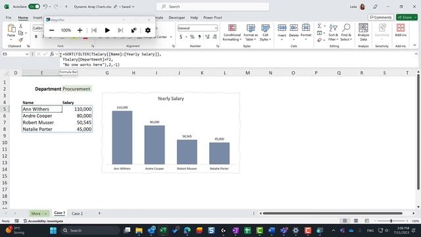Open Clipboard group dialog launcher
The width and height of the screenshot is (421, 237).
click(28, 46)
